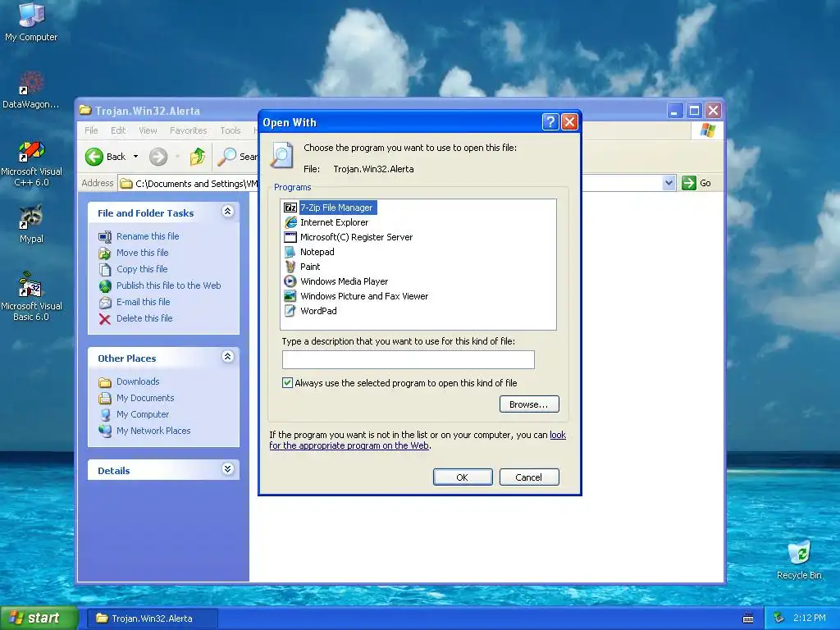This screenshot has width=840, height=630.
Task: Open My Network Places link
Action: tap(153, 431)
